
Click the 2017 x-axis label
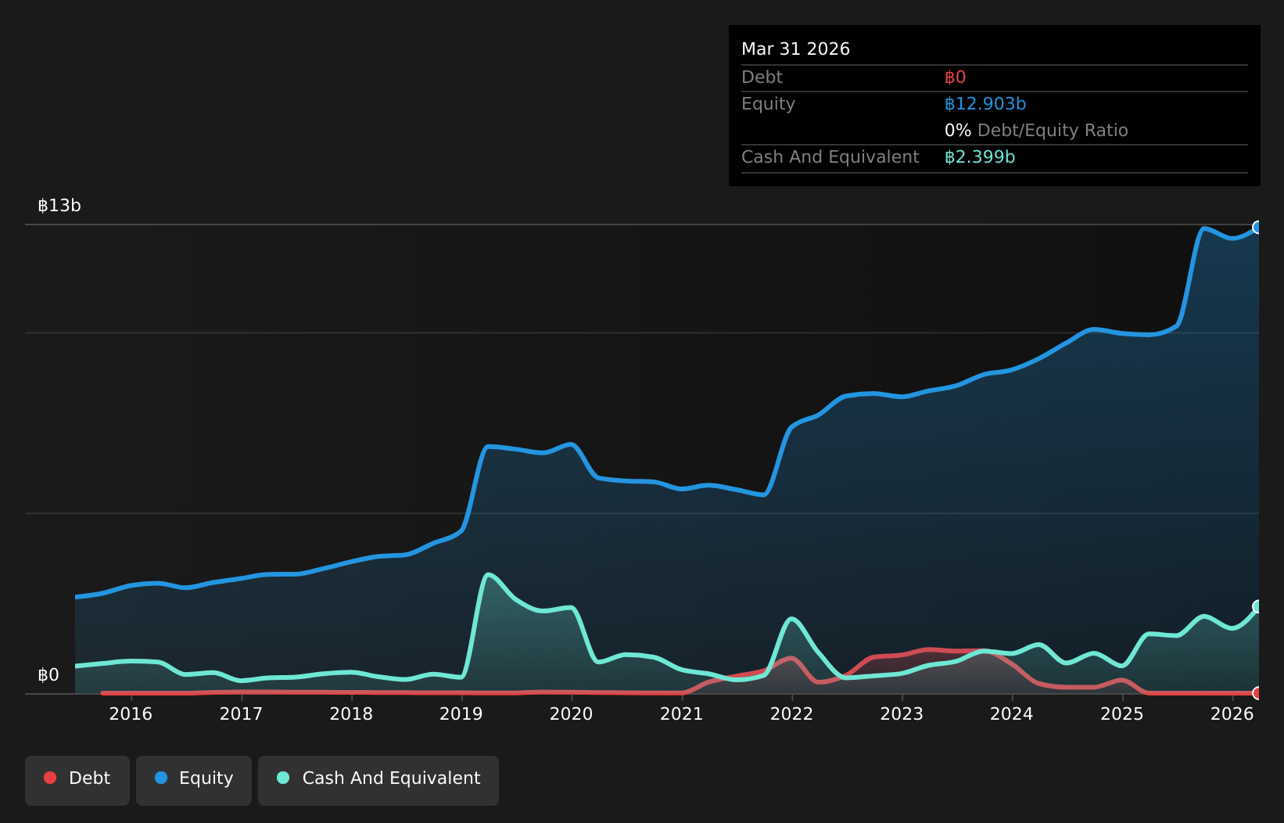pos(241,713)
